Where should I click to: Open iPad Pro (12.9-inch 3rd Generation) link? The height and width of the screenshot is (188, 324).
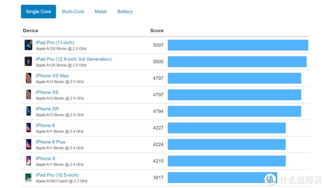point(74,59)
